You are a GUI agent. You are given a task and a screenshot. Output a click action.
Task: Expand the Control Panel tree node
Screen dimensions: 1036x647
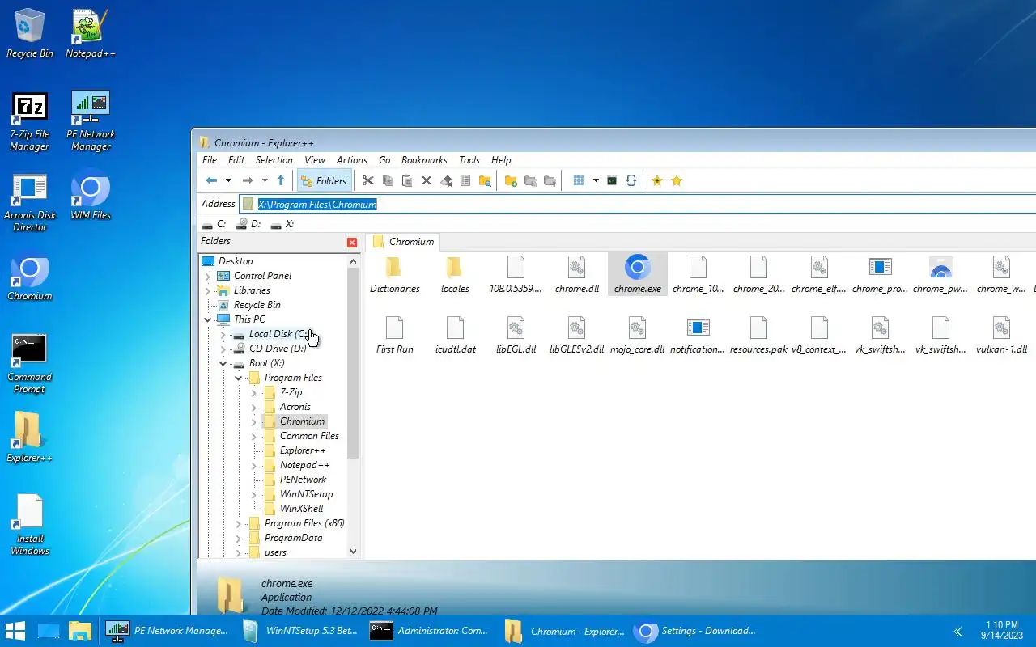[x=208, y=276]
